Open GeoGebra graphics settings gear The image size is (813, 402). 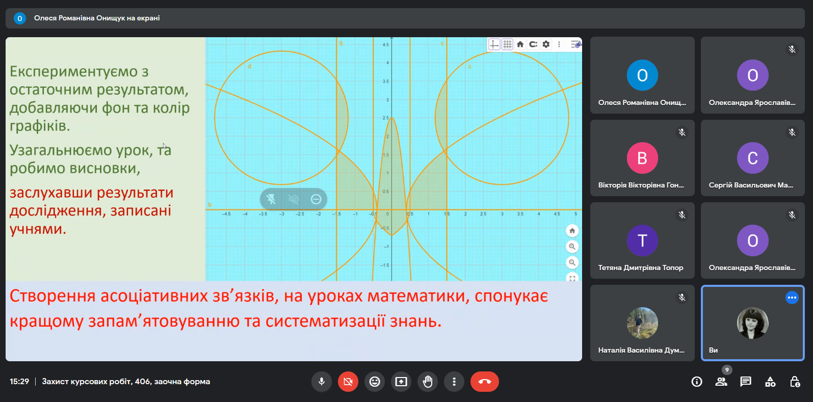(x=546, y=44)
